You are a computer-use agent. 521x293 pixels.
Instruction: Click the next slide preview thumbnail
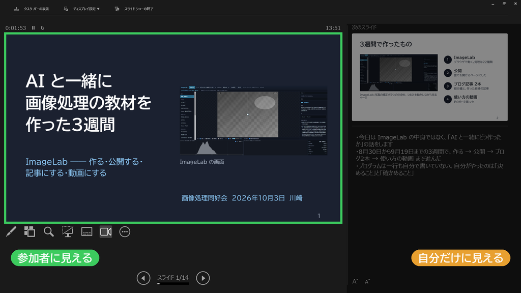[429, 77]
